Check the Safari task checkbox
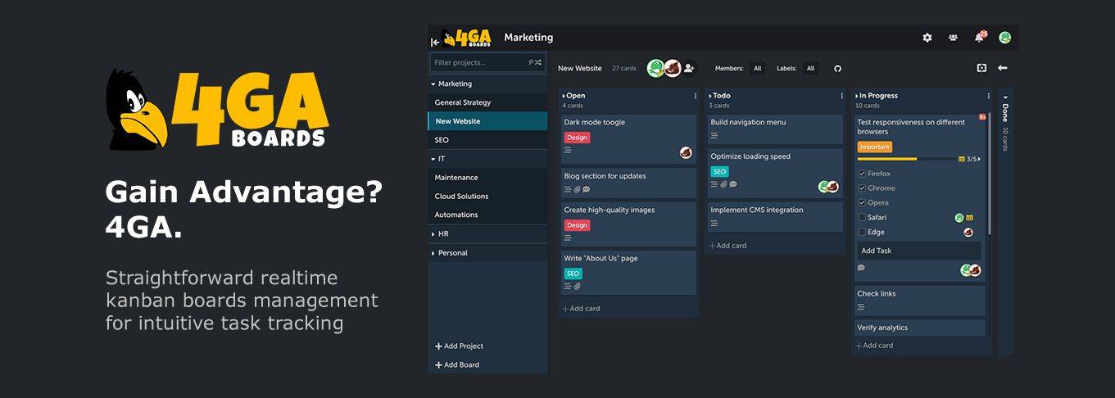Image resolution: width=1115 pixels, height=398 pixels. pos(862,218)
